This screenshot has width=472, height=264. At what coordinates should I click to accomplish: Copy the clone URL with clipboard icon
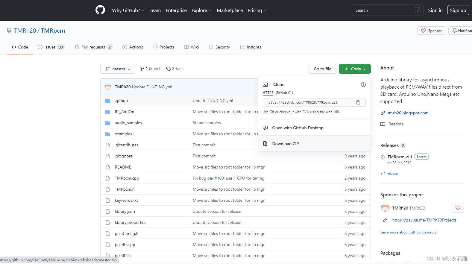click(x=358, y=102)
